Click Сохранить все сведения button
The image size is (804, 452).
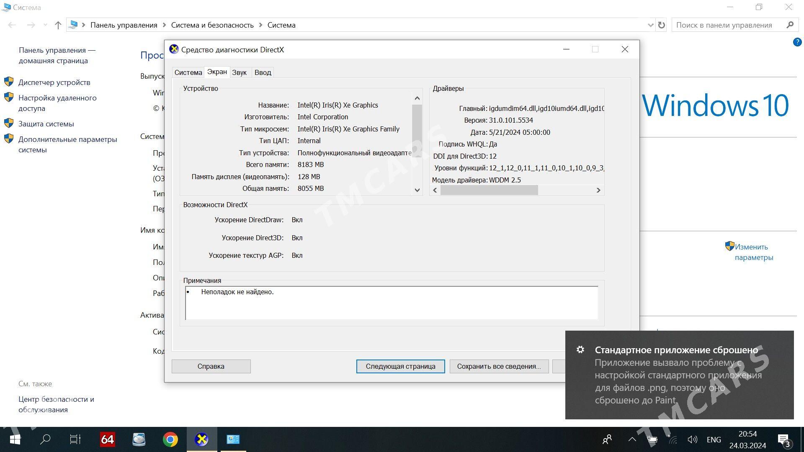pyautogui.click(x=499, y=366)
